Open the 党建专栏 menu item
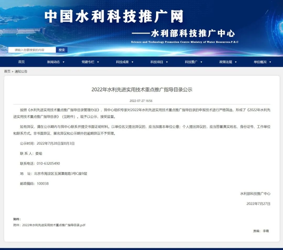283x250 pixels. [x=88, y=62]
